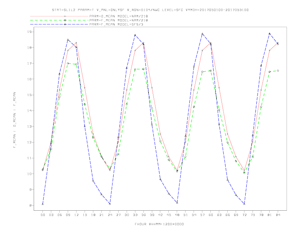Click forecast hour 84 on the x-axis

pyautogui.click(x=278, y=215)
